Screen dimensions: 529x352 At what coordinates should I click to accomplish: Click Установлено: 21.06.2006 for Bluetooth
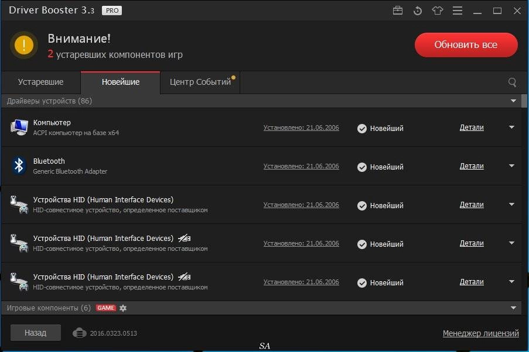coord(301,166)
